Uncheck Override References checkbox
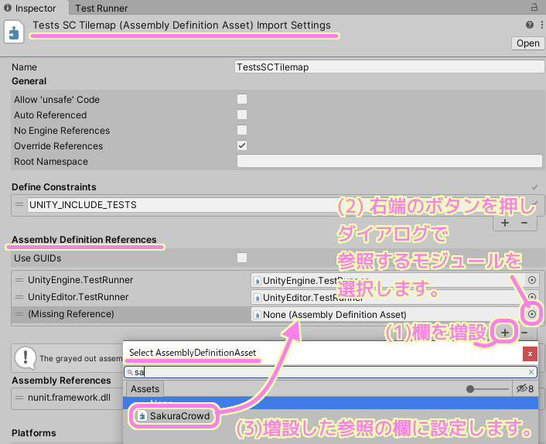This screenshot has width=546, height=444. tap(242, 146)
